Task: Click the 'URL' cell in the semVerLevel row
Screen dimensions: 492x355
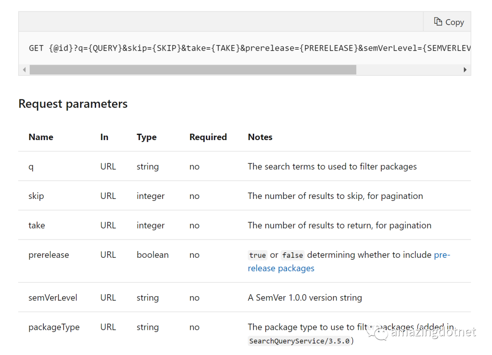Action: pyautogui.click(x=108, y=298)
